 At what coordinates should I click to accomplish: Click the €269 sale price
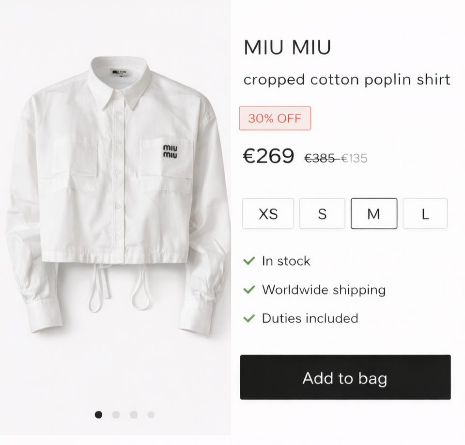coord(268,156)
